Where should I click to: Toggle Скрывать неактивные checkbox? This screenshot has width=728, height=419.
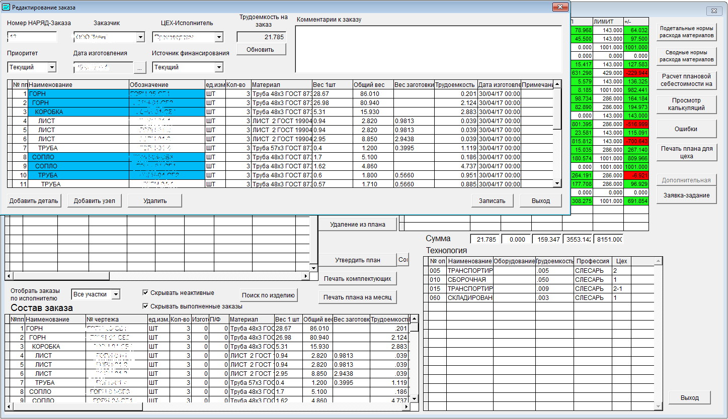pyautogui.click(x=146, y=293)
